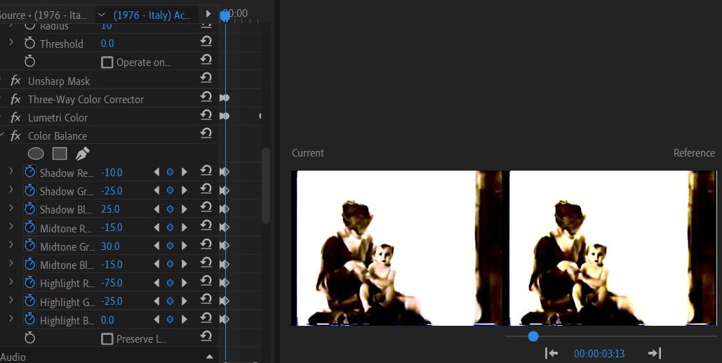Open the clip dropdown next to Source
The image size is (722, 363).
point(101,15)
